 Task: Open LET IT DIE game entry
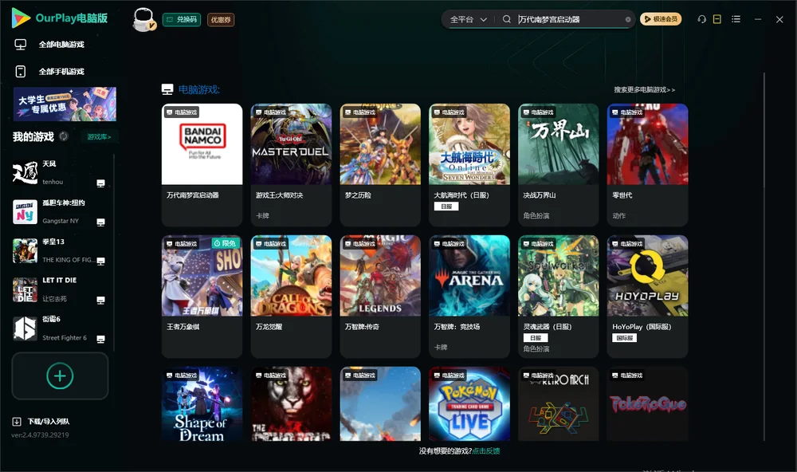(x=60, y=290)
